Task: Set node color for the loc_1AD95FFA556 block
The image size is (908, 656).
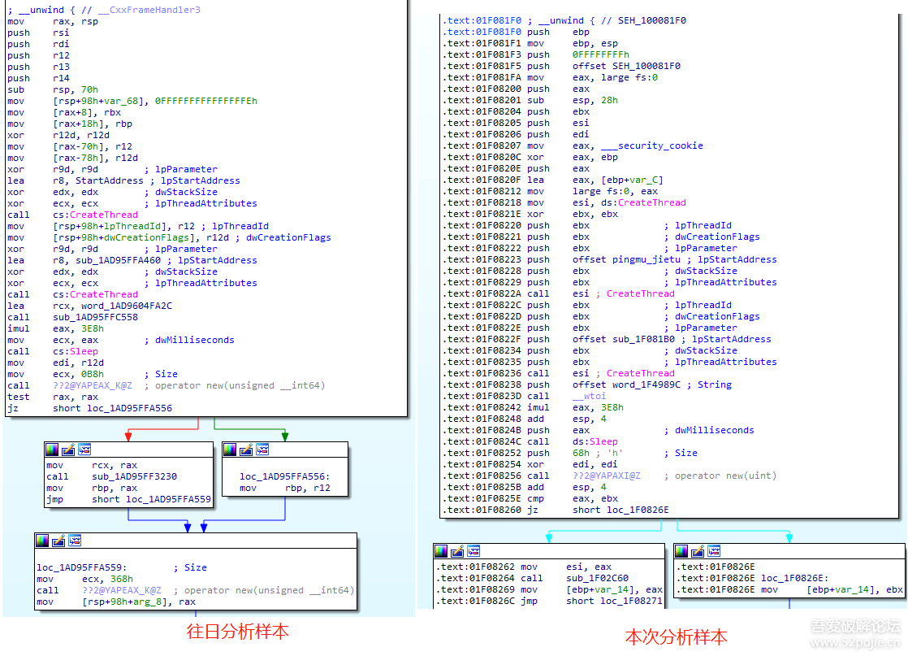Action: pyautogui.click(x=230, y=450)
